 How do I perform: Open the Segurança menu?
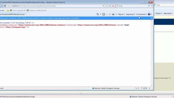tap(130, 14)
